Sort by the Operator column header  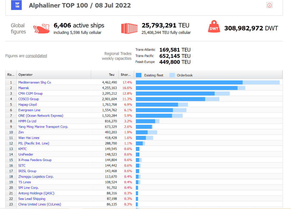[26, 75]
